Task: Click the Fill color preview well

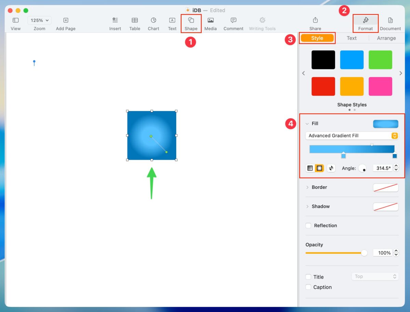Action: coord(386,124)
